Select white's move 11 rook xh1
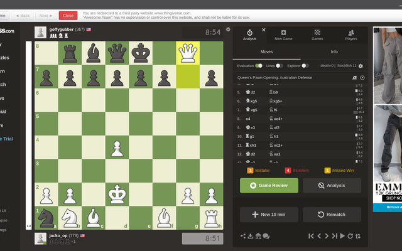This screenshot has width=402, height=251. pyautogui.click(x=251, y=145)
